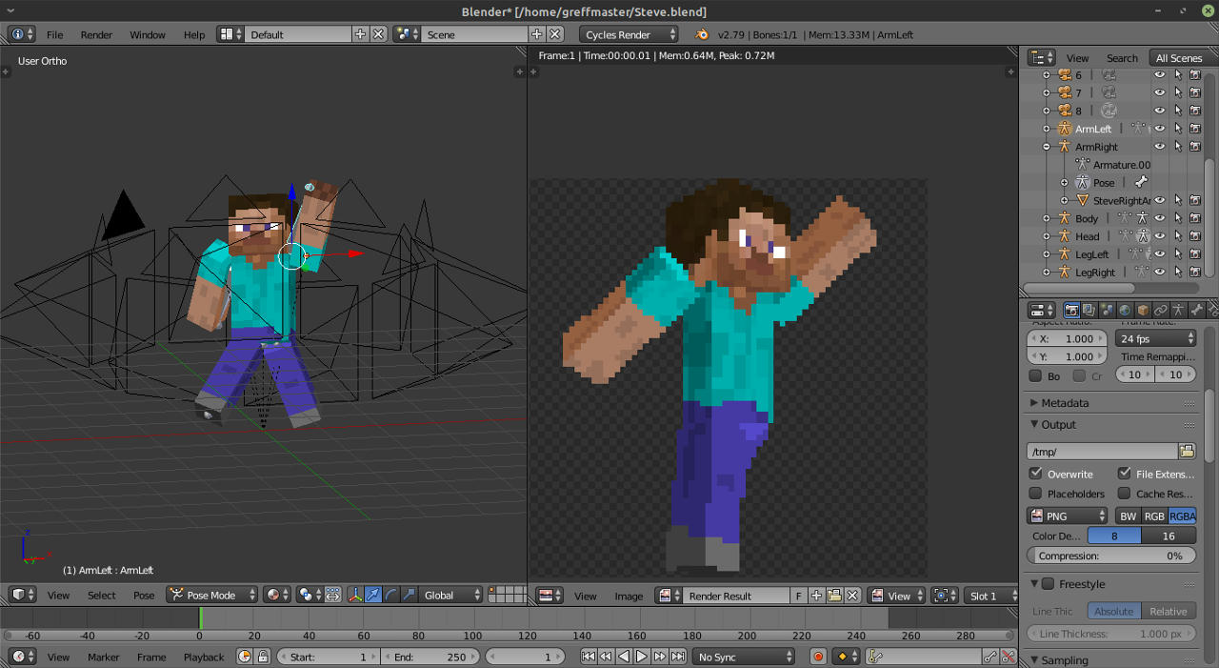Select the rotate manipulator arc icon
This screenshot has height=668, width=1219.
(x=390, y=595)
